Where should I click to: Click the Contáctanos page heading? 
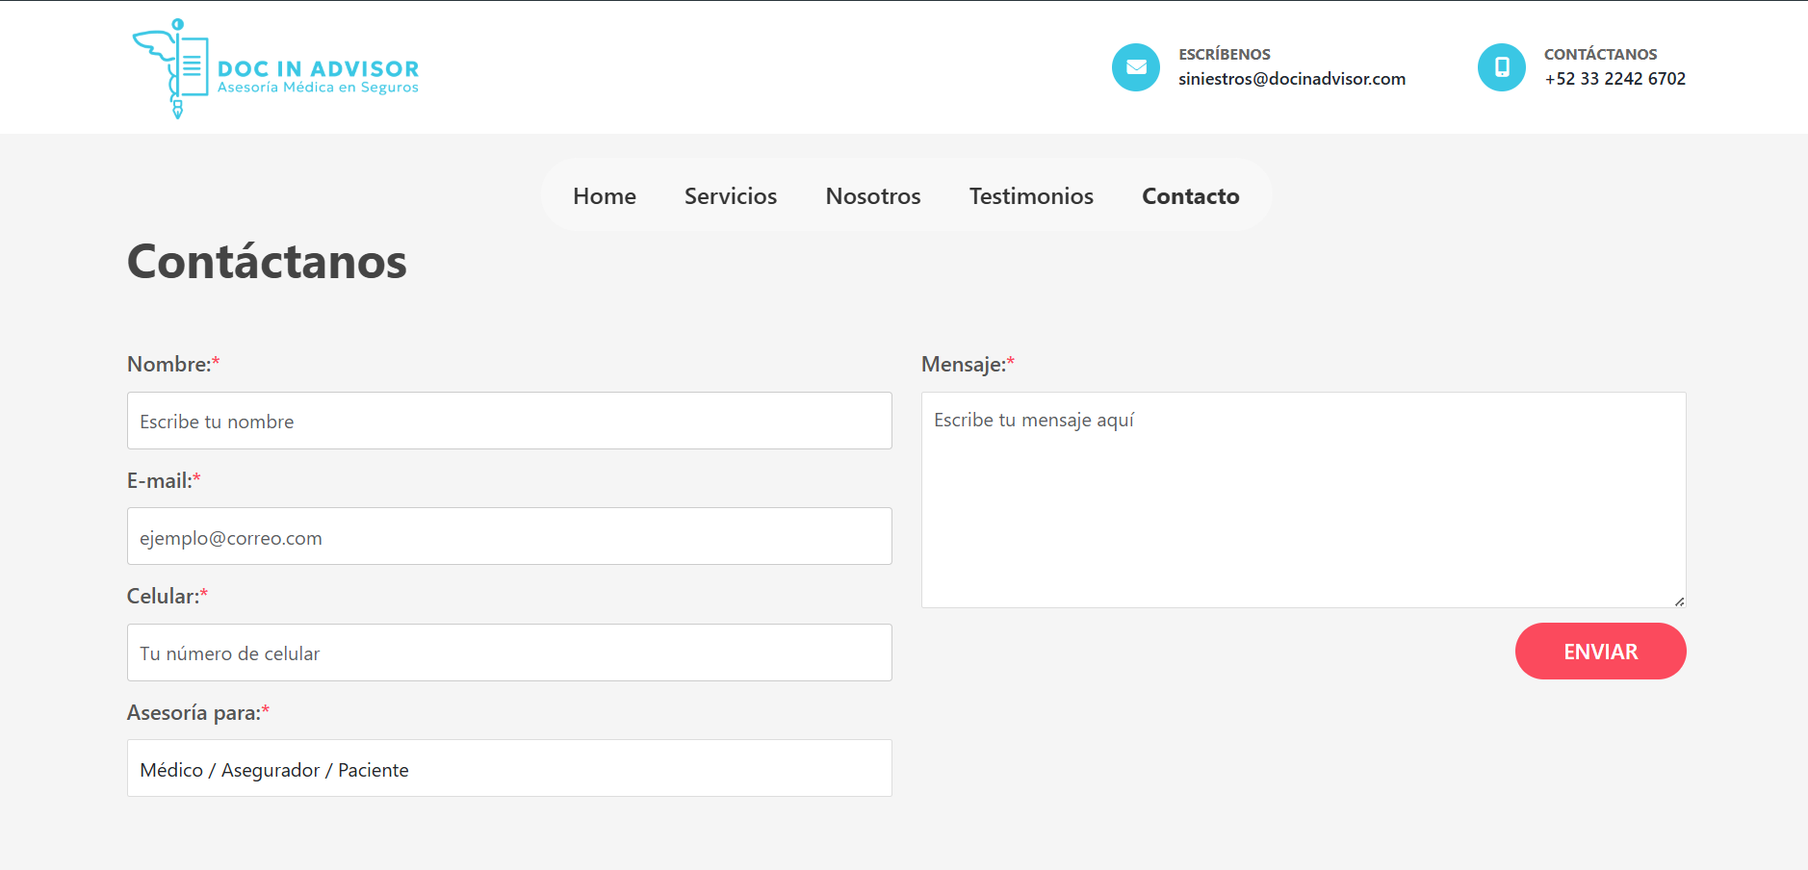[268, 262]
